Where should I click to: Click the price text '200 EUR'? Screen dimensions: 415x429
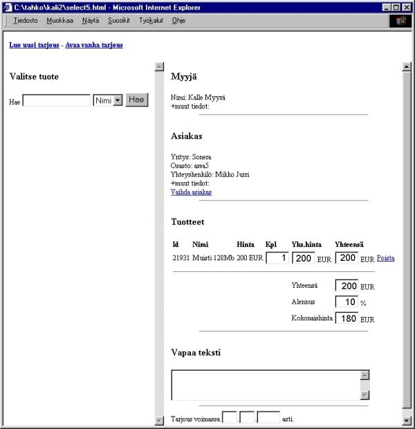coord(250,258)
